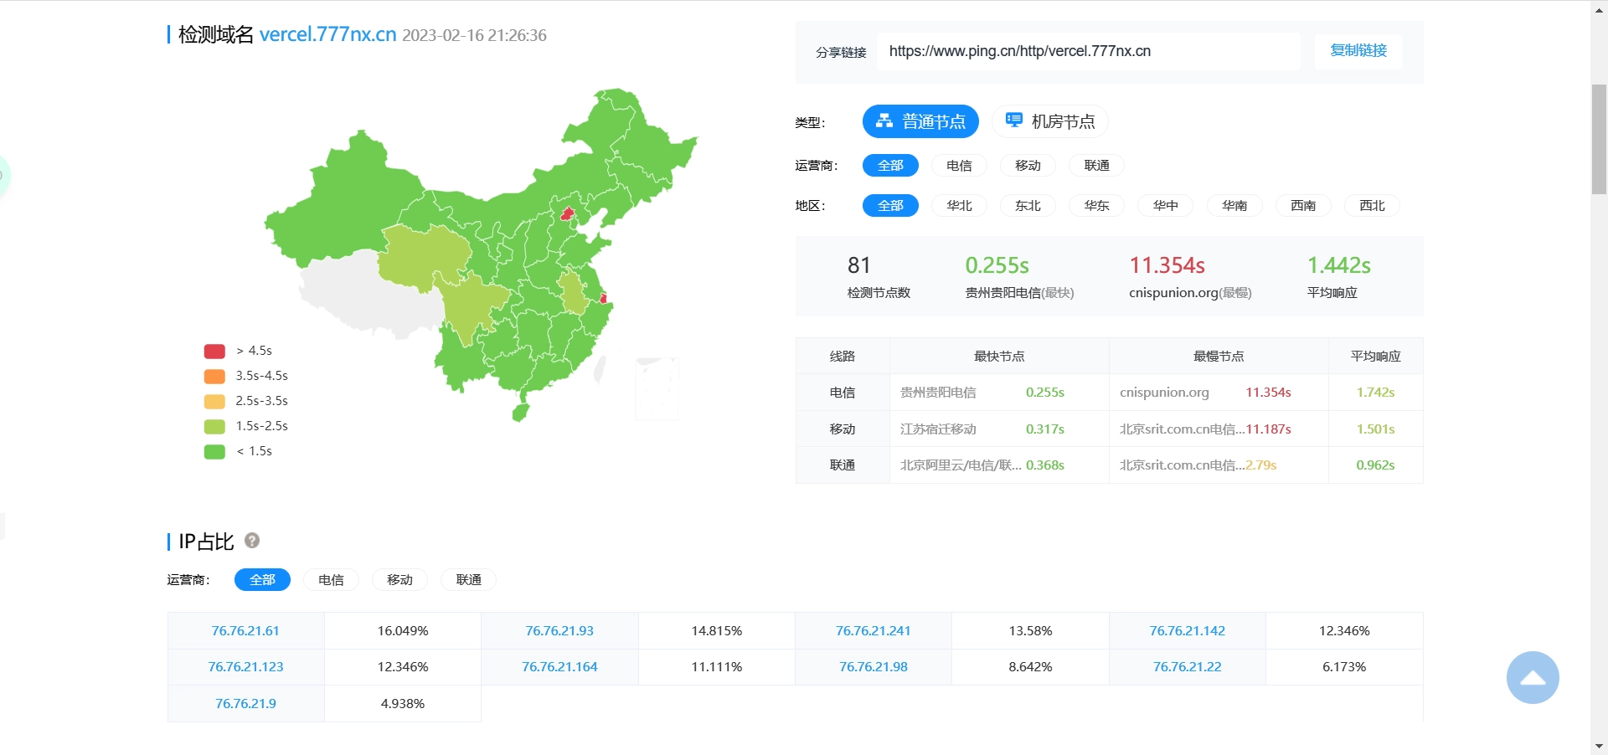Open IP 76.76.21.93 link
The height and width of the screenshot is (755, 1608).
[x=559, y=631]
